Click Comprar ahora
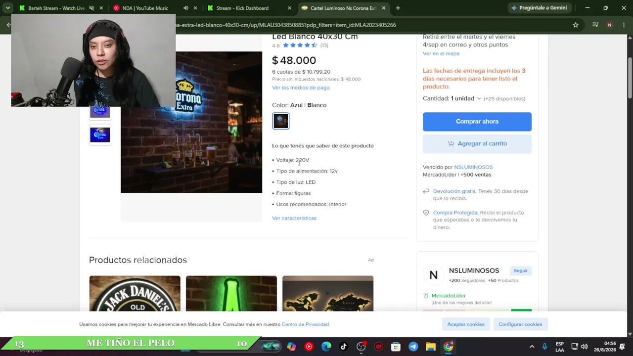633x356 pixels. (477, 122)
